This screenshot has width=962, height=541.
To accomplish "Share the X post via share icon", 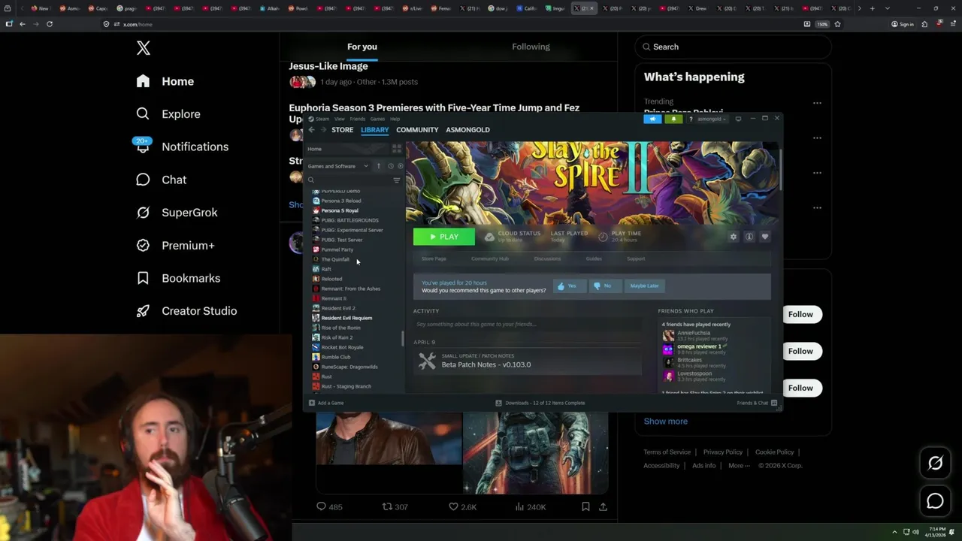I will 603,507.
